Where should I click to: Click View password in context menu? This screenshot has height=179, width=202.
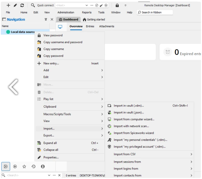pyautogui.click(x=53, y=35)
